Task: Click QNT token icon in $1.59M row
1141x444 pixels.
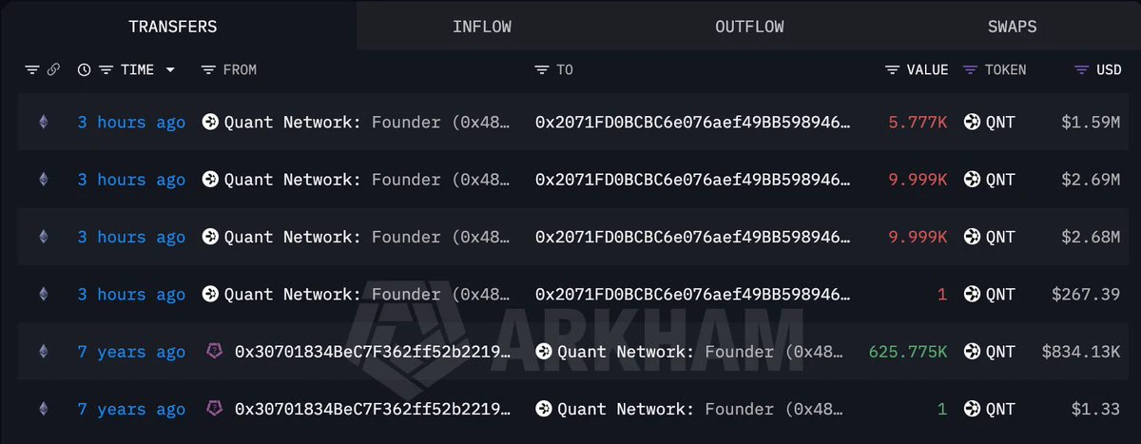Action: 972,122
